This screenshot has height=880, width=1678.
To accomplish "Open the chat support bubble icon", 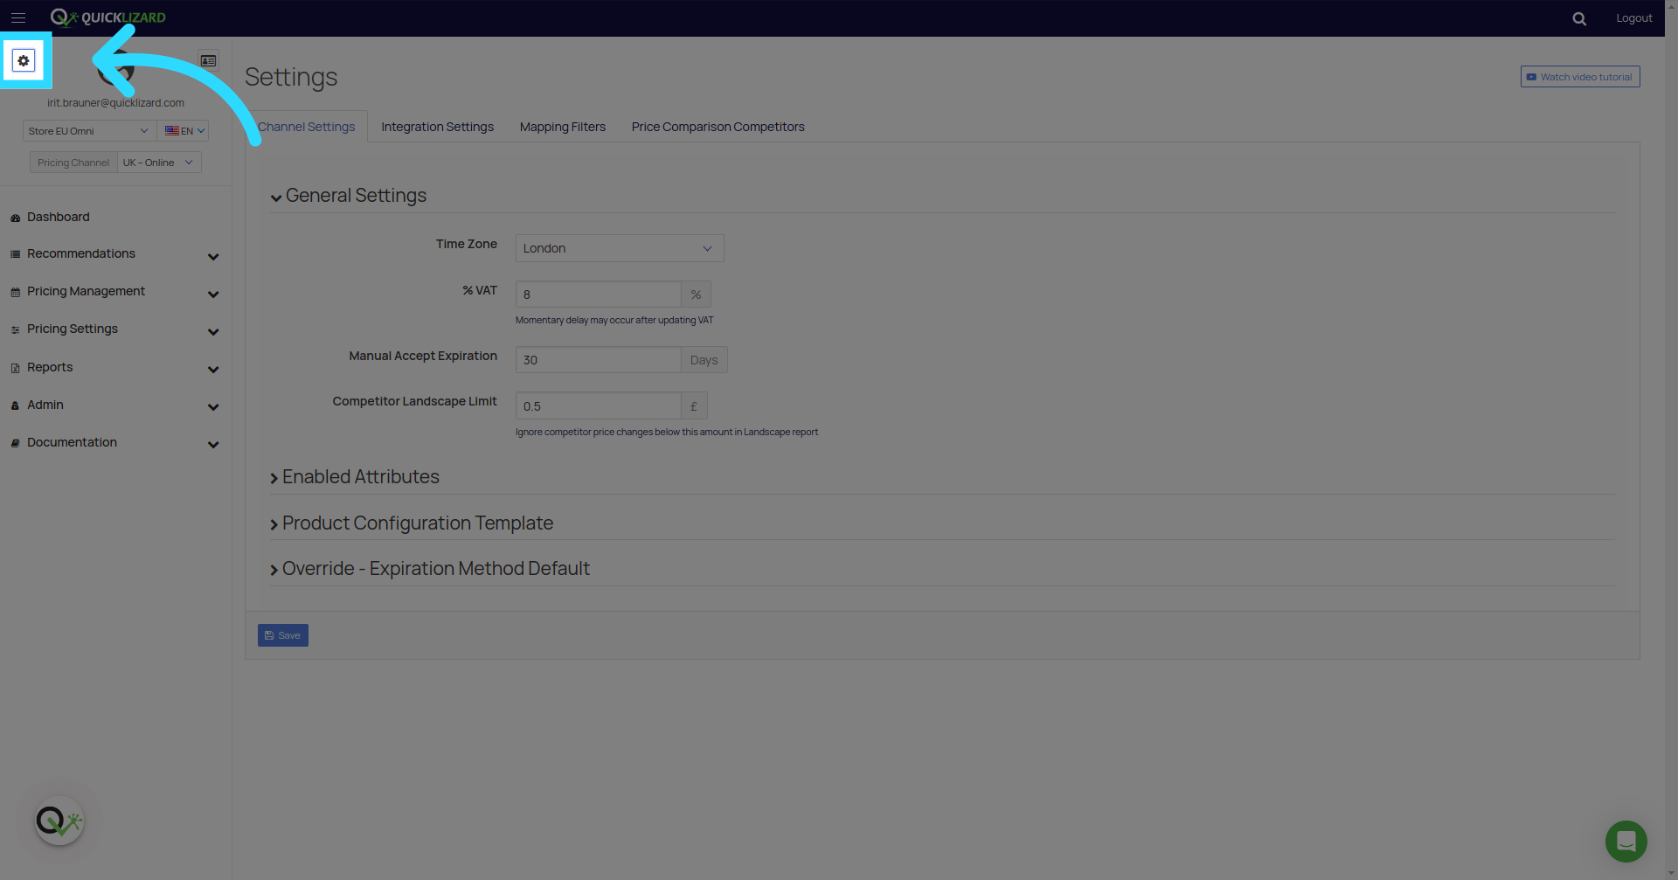I will pyautogui.click(x=1626, y=842).
